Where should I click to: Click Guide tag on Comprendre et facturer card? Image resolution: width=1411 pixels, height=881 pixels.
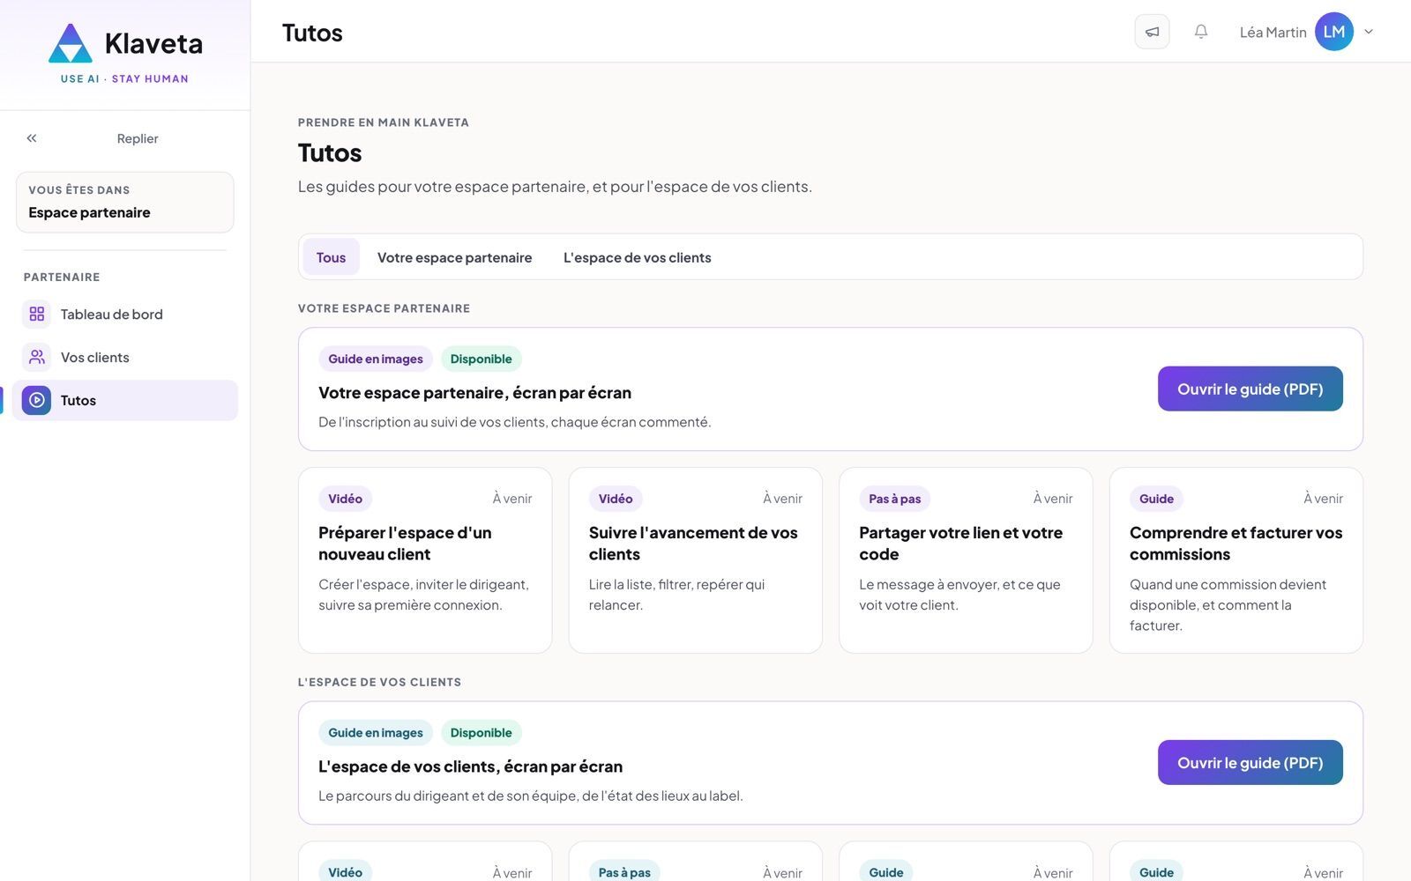pyautogui.click(x=1156, y=499)
